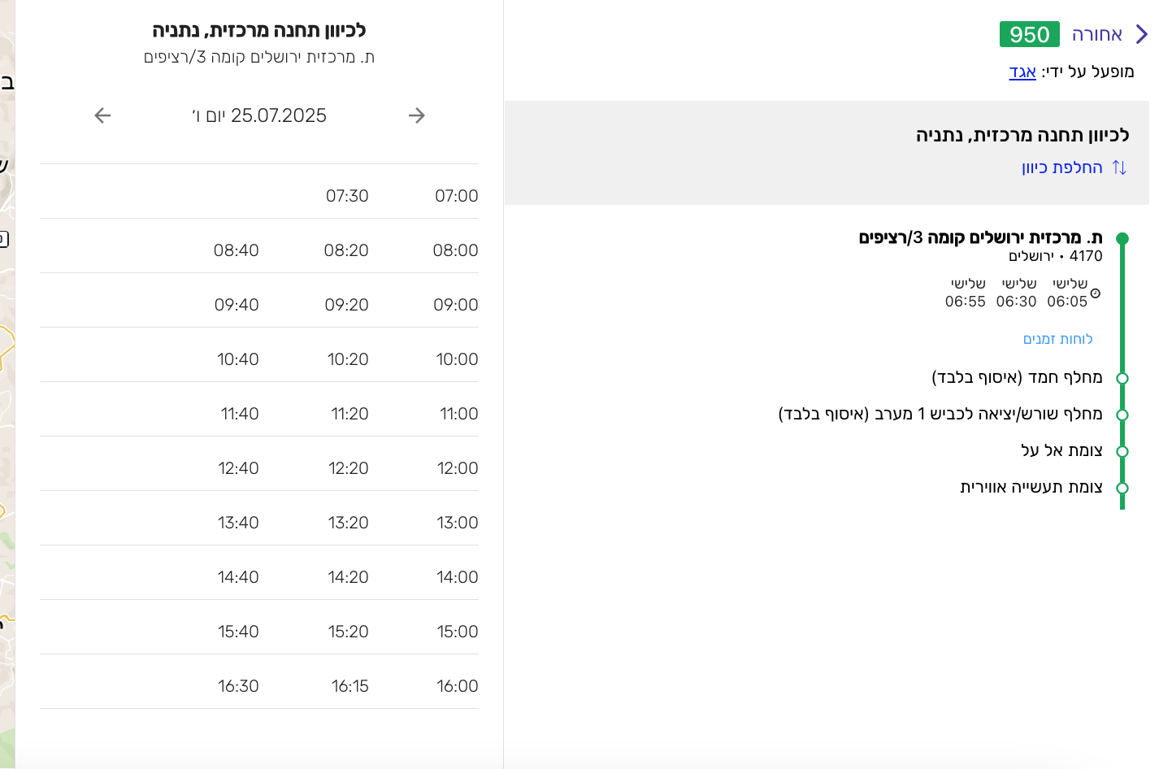Image resolution: width=1172 pixels, height=769 pixels.
Task: Select the 12:40 departure time
Action: [239, 467]
